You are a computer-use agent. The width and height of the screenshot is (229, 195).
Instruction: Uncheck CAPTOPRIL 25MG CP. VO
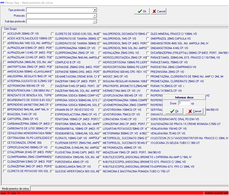(x=4, y=119)
